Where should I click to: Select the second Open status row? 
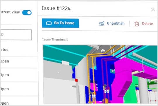(19, 75)
